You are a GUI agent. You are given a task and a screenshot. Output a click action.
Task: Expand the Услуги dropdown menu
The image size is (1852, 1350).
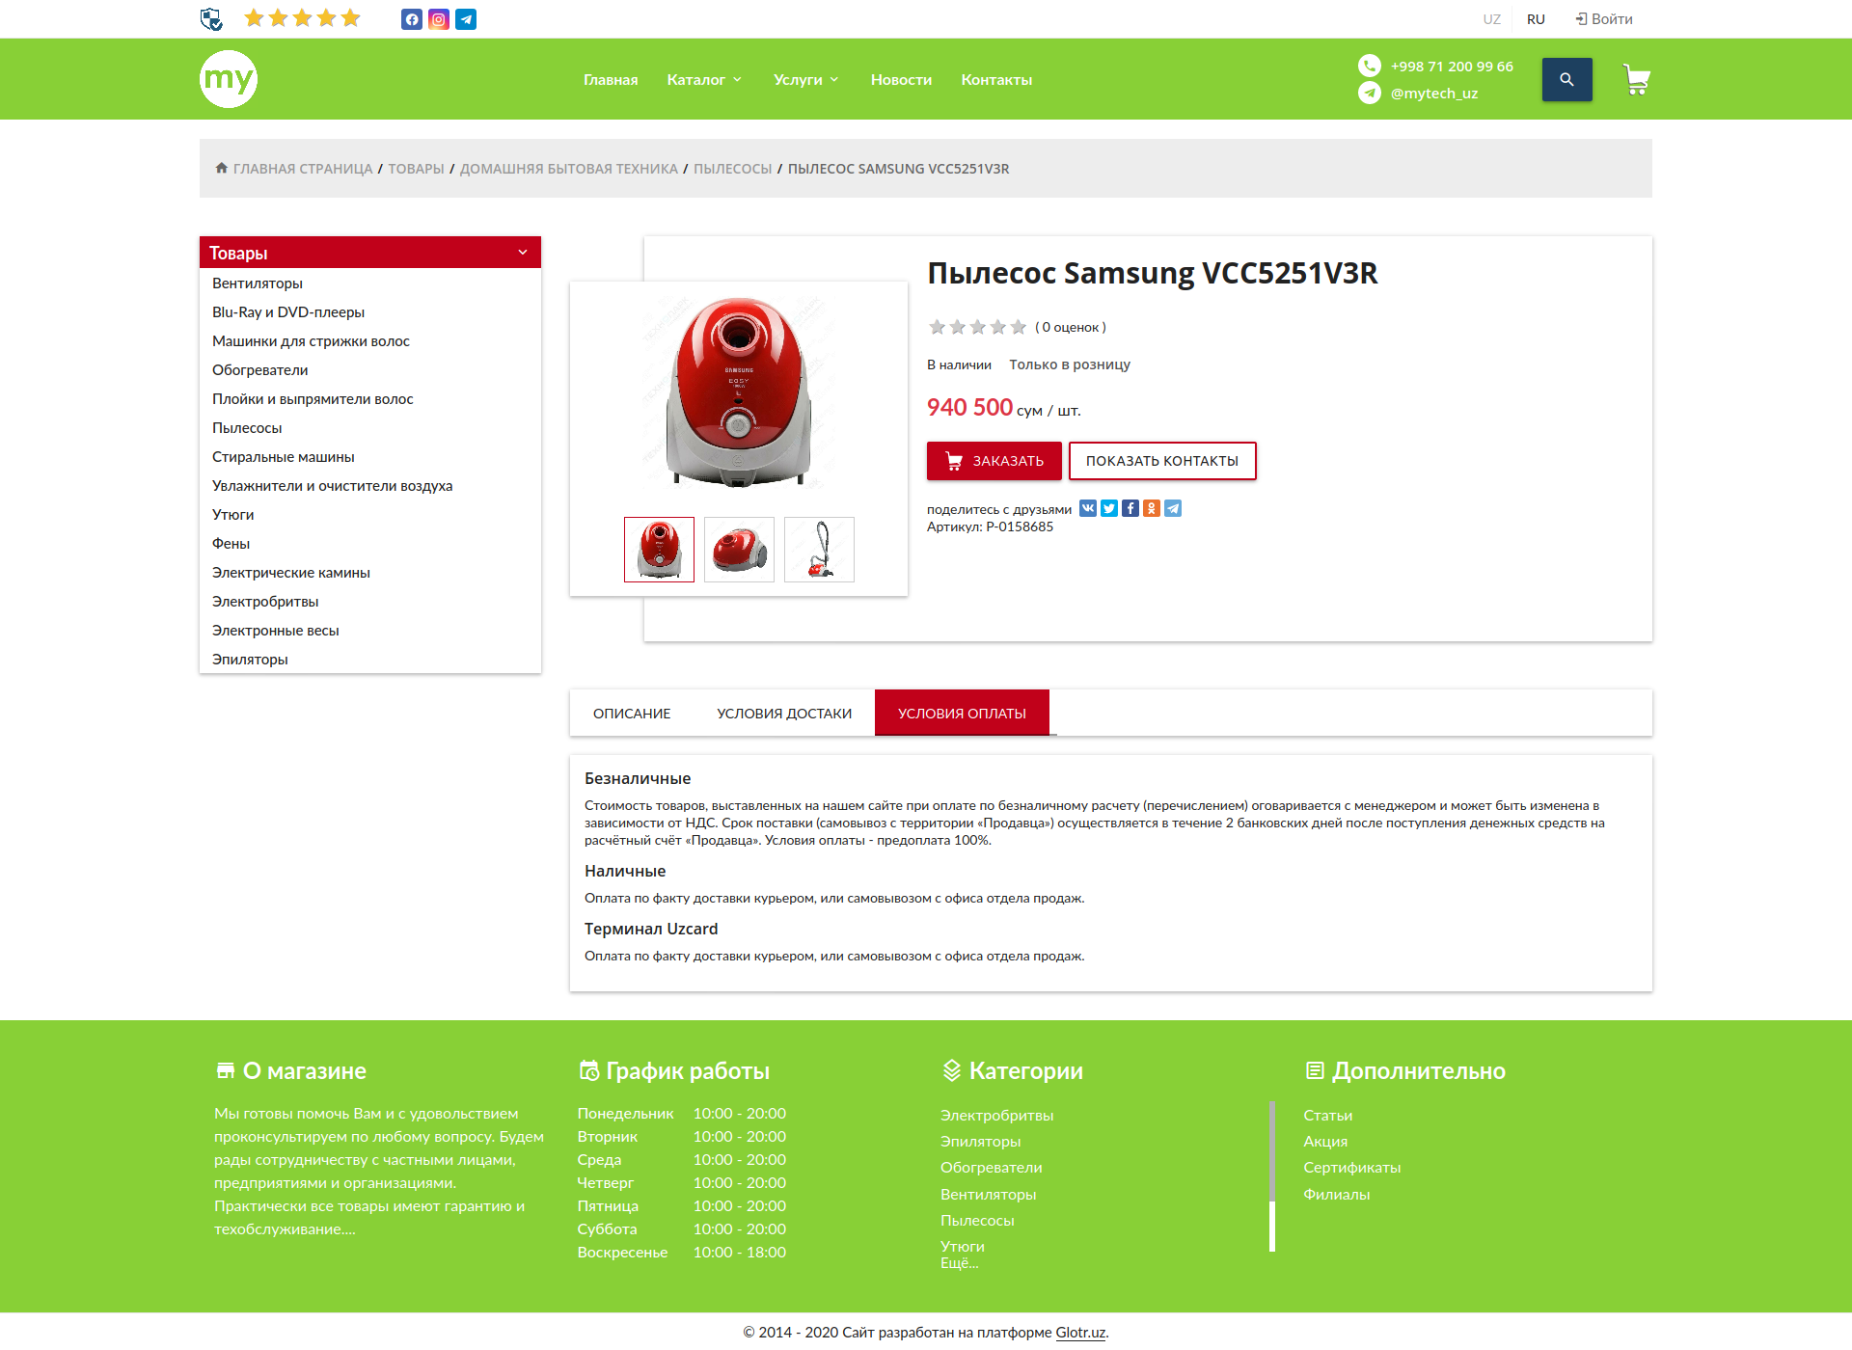click(x=806, y=79)
